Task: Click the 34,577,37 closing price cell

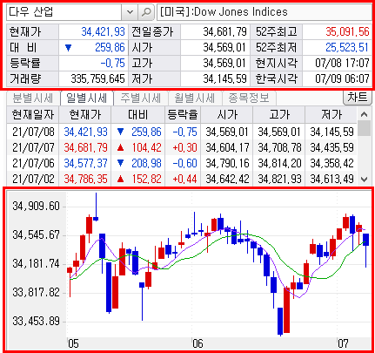Action: point(85,163)
